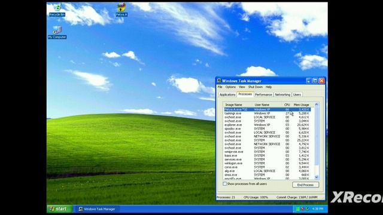Screen dimensions: 383x215
Task: Select the Petya.A.exe *32 process row
Action: coord(268,109)
